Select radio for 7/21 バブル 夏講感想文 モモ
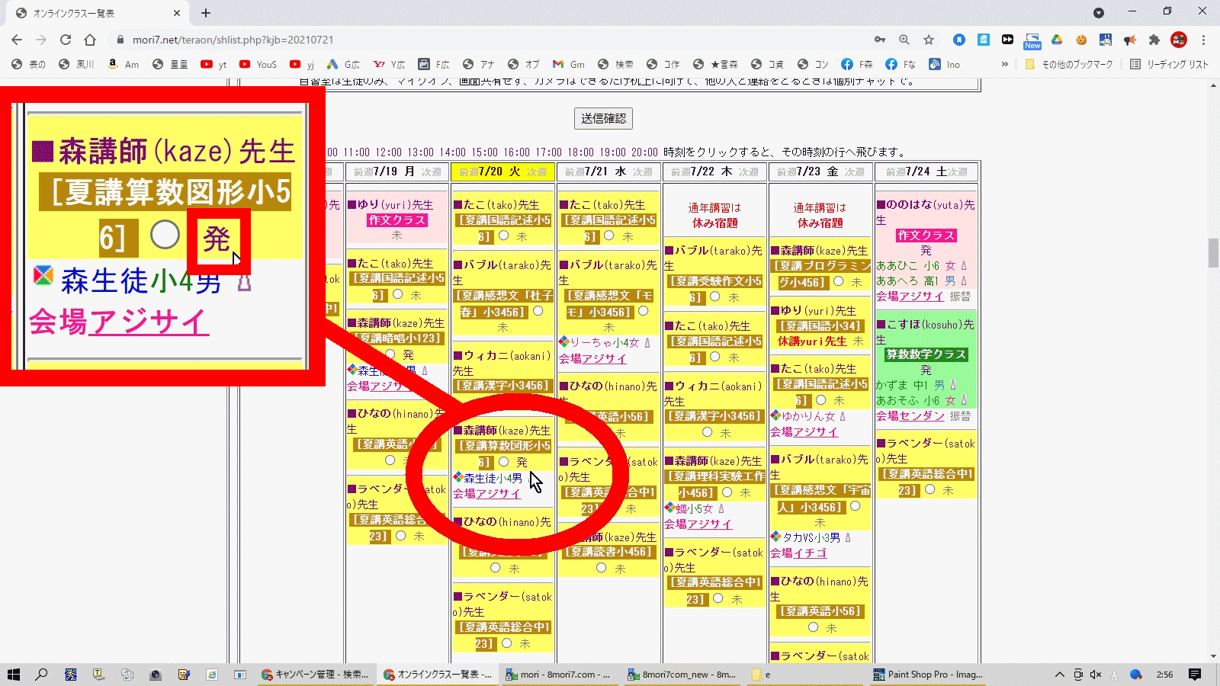 644,311
